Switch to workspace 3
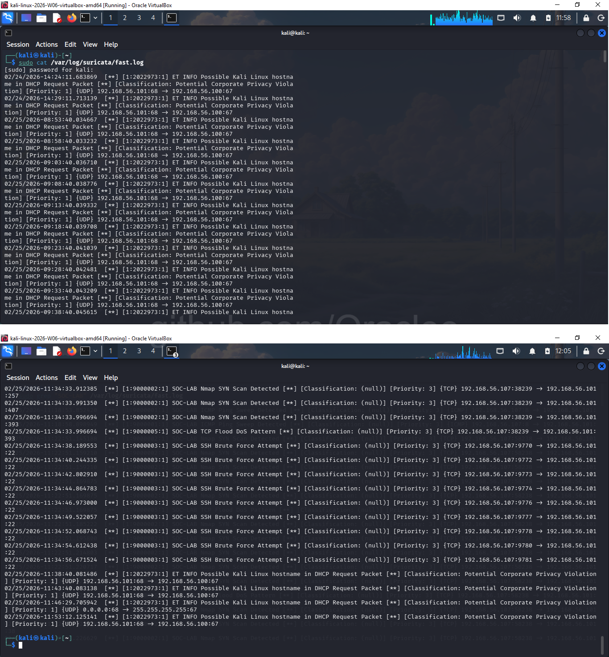 (x=139, y=18)
